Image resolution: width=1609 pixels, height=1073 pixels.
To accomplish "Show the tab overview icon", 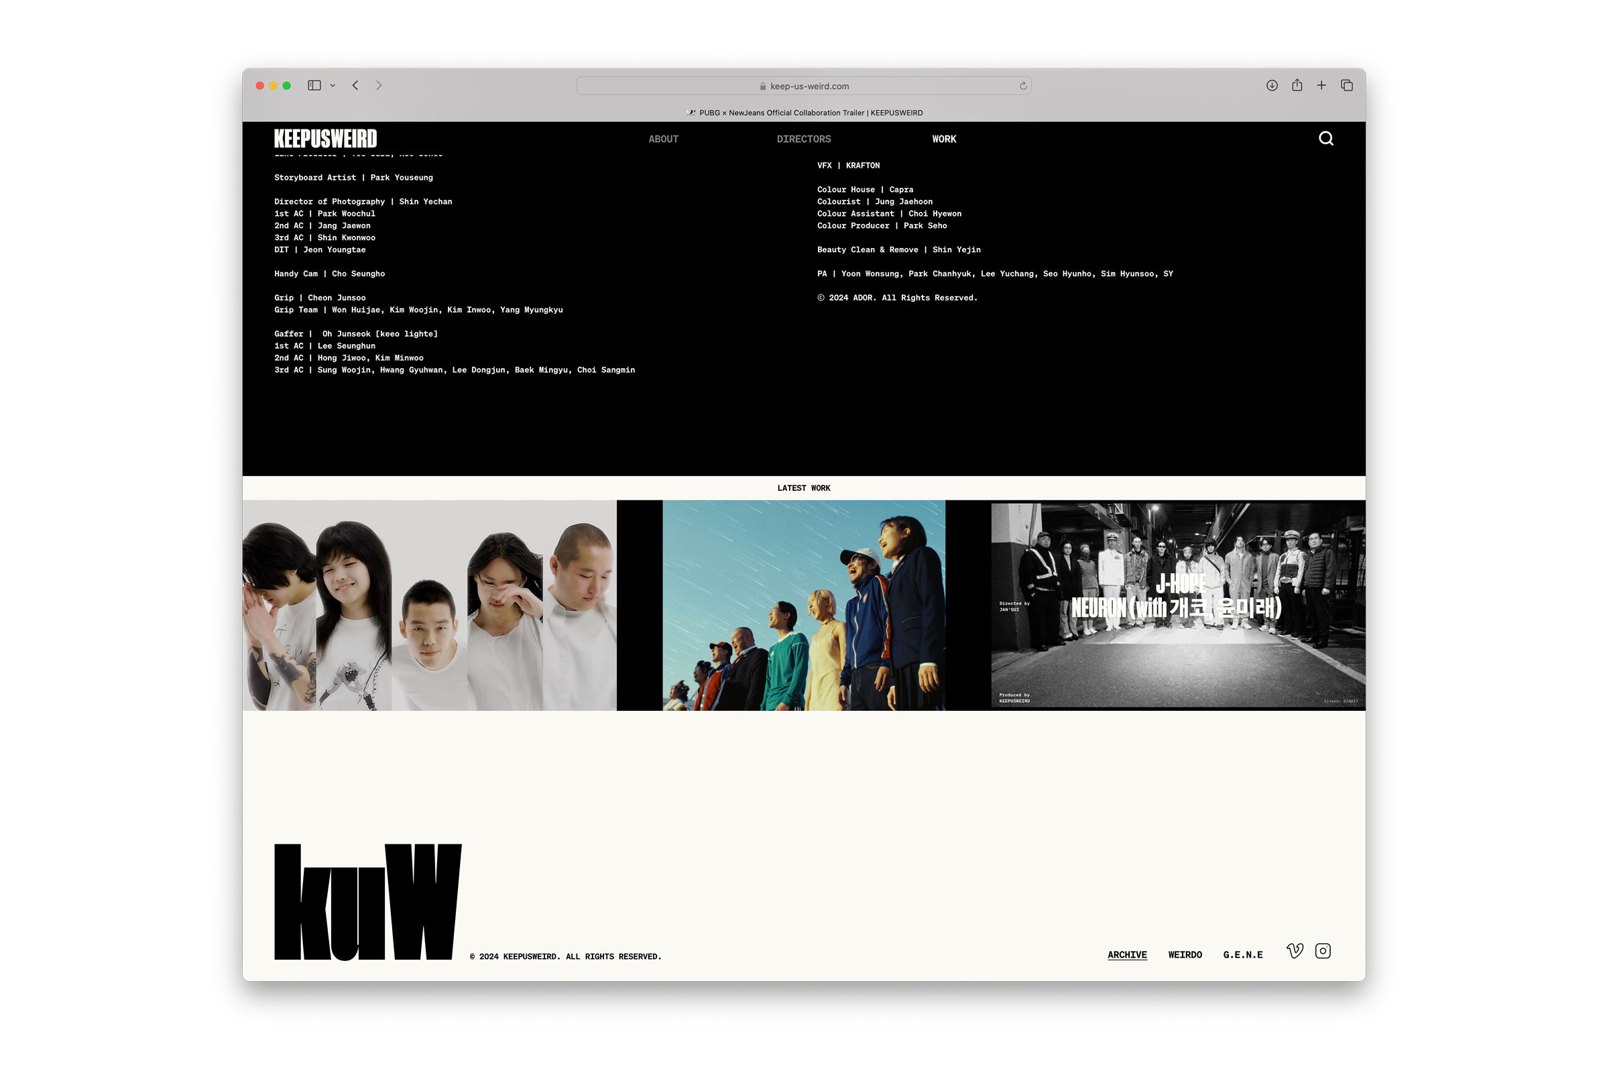I will pos(1346,86).
